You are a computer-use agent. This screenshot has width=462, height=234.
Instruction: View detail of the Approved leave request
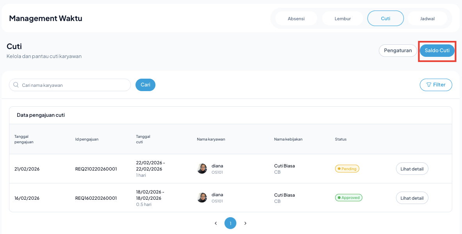coord(412,198)
